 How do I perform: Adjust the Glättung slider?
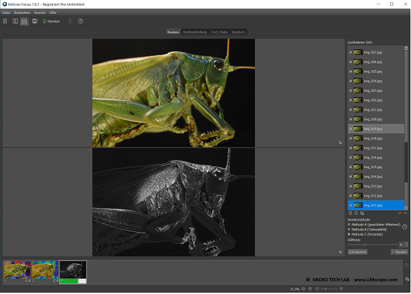[x=365, y=245]
